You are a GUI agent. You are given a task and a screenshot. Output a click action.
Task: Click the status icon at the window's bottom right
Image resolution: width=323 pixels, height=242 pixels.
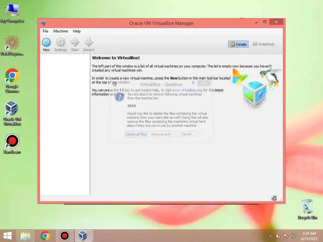(x=274, y=198)
